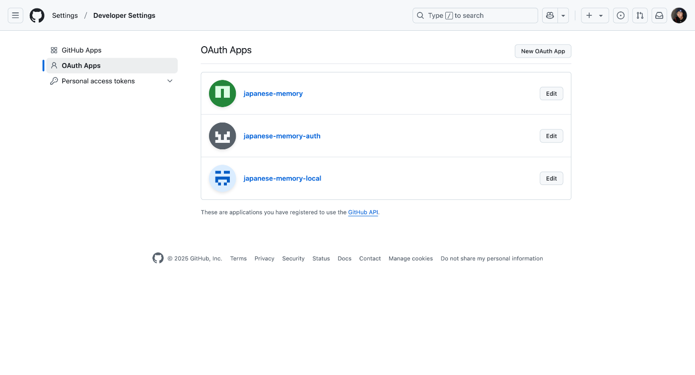The image size is (695, 375).
Task: Open Security in the footer
Action: (x=293, y=258)
